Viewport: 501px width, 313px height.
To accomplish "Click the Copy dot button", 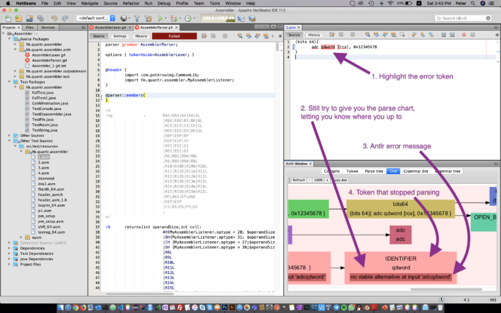I will coord(340,180).
